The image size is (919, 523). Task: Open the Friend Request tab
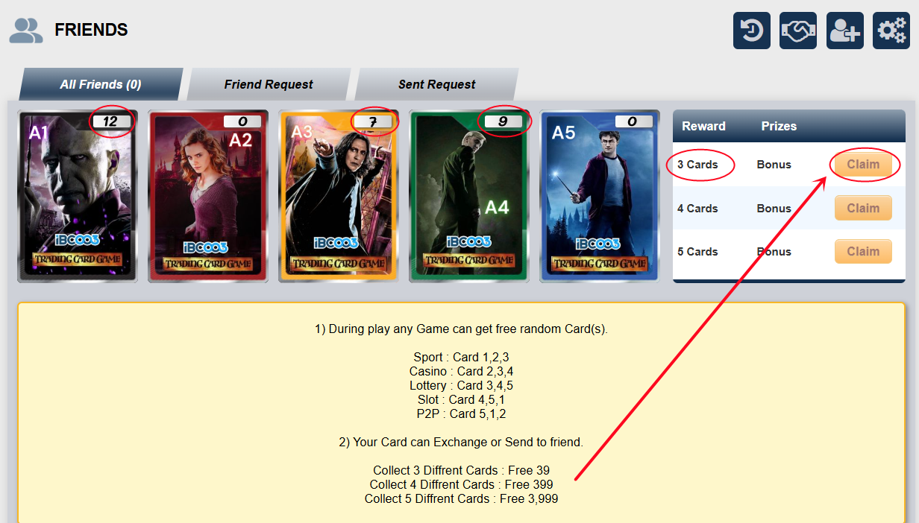pyautogui.click(x=269, y=84)
